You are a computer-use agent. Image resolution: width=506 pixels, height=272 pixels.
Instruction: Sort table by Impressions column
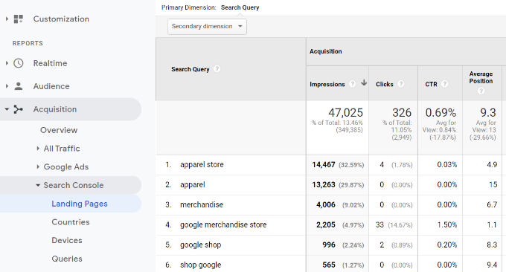pyautogui.click(x=327, y=84)
